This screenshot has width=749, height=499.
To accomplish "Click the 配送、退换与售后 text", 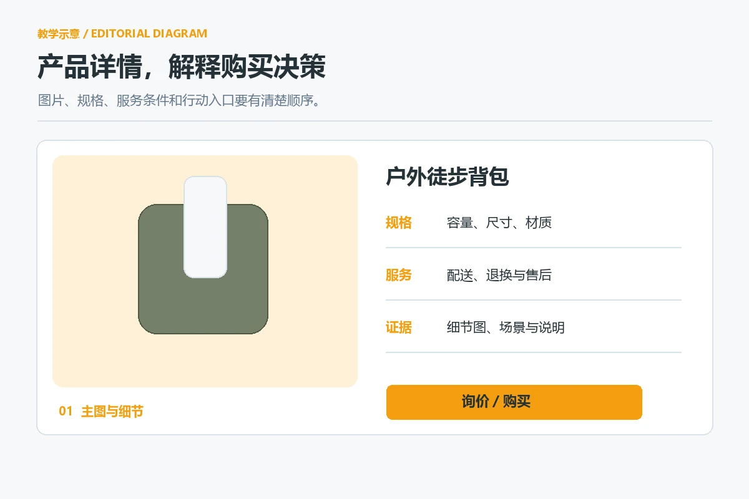I will (499, 275).
